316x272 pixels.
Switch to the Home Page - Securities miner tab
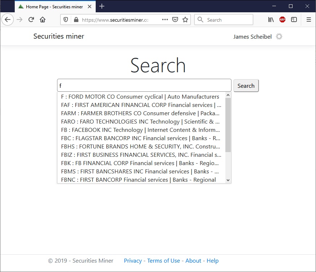click(x=52, y=6)
